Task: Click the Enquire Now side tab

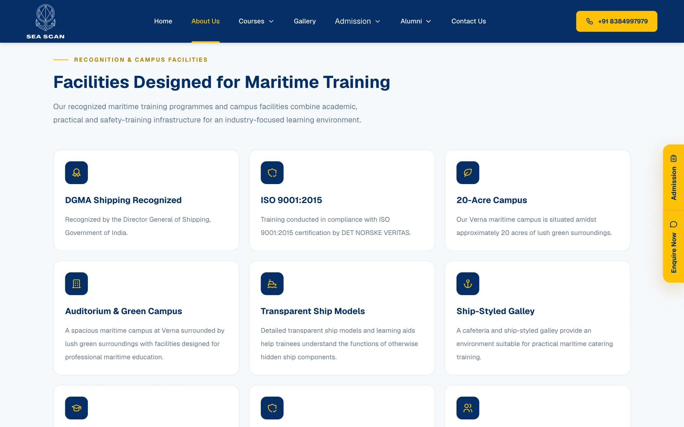Action: (x=674, y=246)
